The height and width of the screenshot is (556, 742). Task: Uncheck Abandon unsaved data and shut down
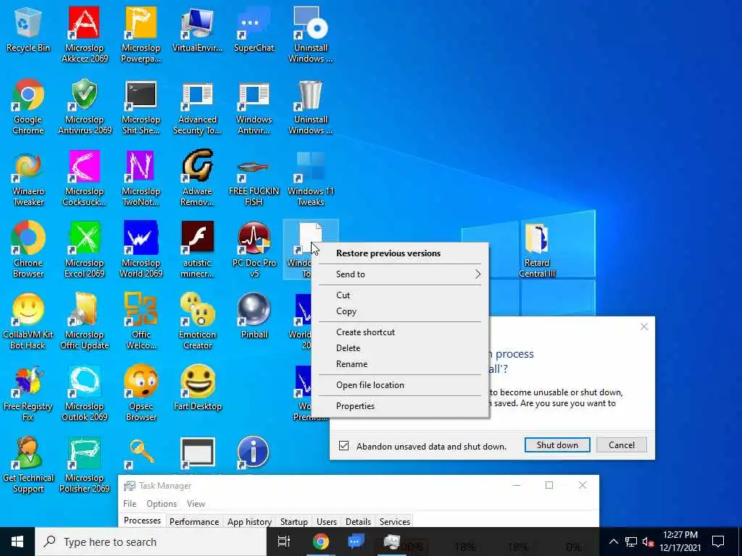[344, 446]
